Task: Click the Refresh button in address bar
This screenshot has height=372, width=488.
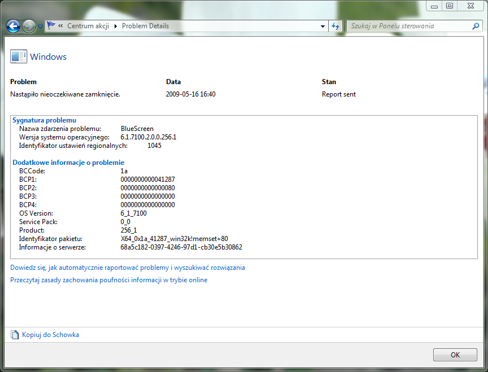Action: (x=335, y=27)
